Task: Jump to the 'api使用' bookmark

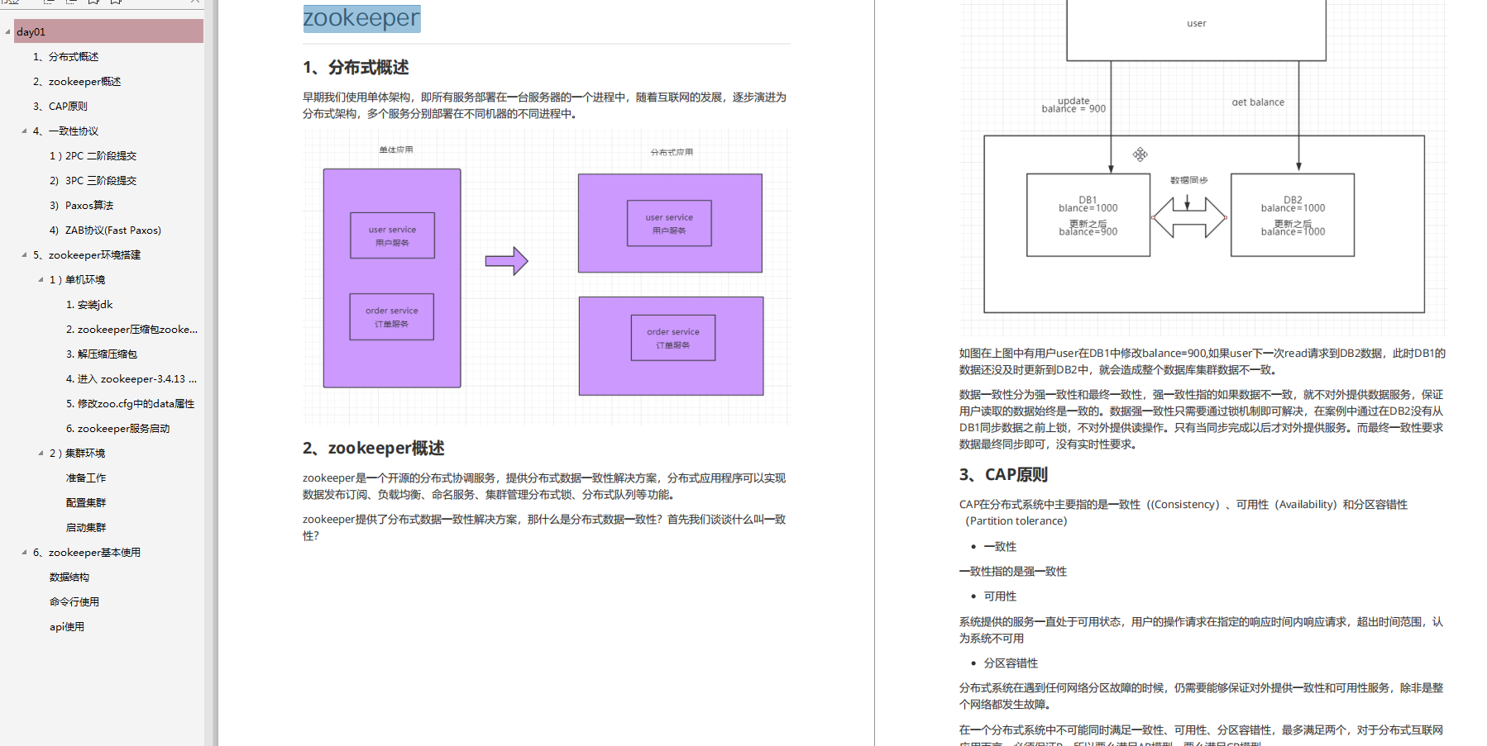Action: [x=67, y=627]
